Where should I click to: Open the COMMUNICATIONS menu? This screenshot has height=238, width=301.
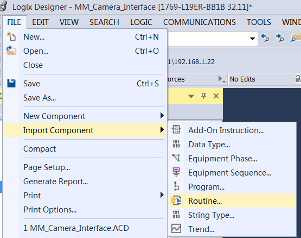[x=199, y=22]
